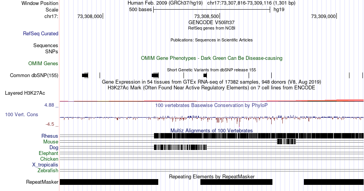The height and width of the screenshot is (191, 364).
Task: Click the Mouse alignment block
Action: click(x=287, y=142)
